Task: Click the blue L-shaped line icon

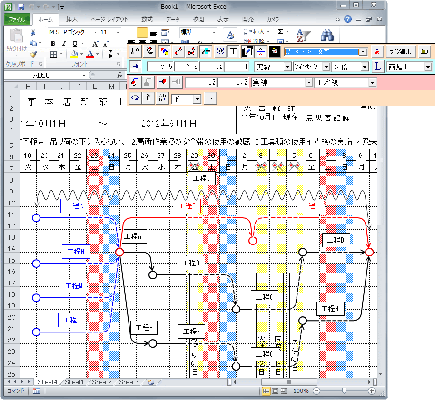Action: 377,67
